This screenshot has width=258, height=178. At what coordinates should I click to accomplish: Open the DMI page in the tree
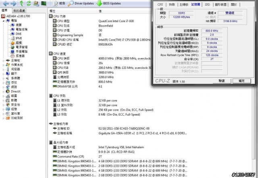16,34
